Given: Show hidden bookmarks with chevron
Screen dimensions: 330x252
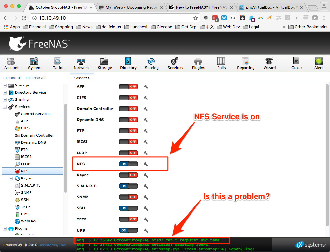Looking at the screenshot, I should pos(284,27).
